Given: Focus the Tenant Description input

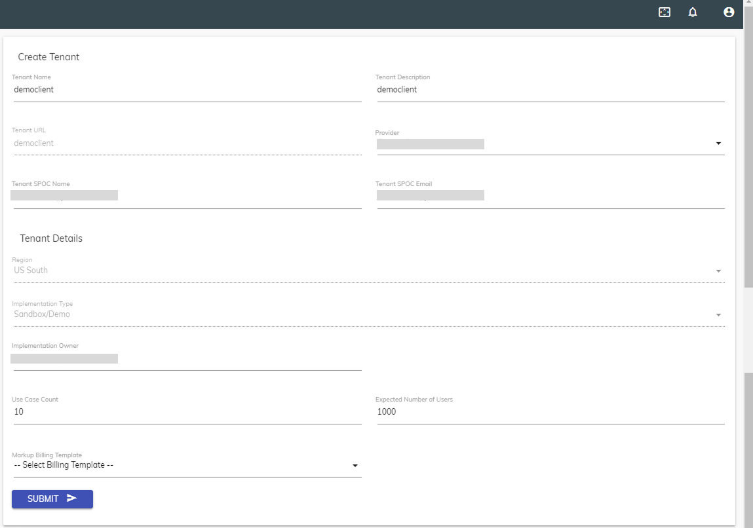Looking at the screenshot, I should (x=550, y=90).
